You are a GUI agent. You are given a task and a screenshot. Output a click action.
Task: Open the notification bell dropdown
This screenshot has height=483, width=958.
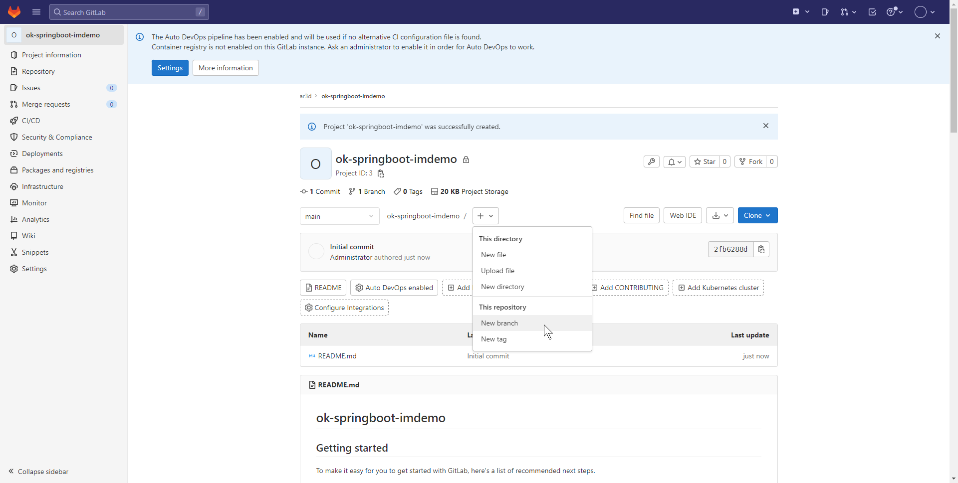[x=675, y=161]
